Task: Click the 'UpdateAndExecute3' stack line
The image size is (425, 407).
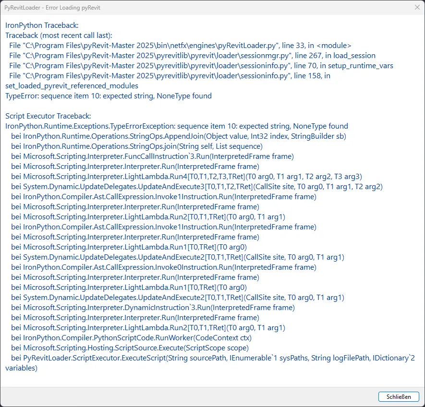Action: click(x=197, y=186)
